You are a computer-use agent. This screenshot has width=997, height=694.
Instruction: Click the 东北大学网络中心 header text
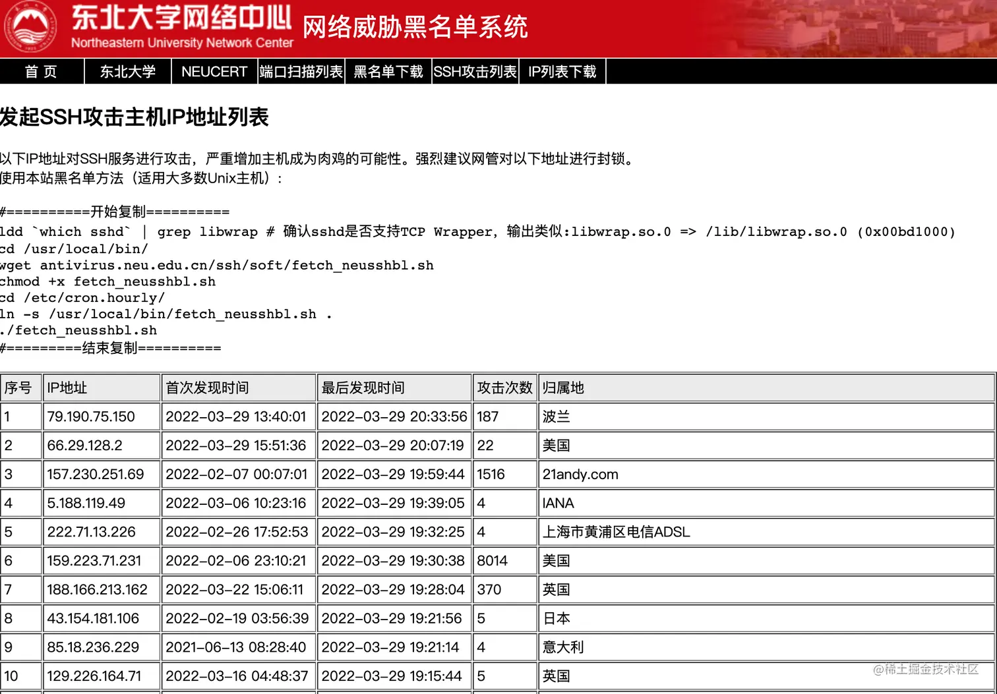click(x=181, y=18)
